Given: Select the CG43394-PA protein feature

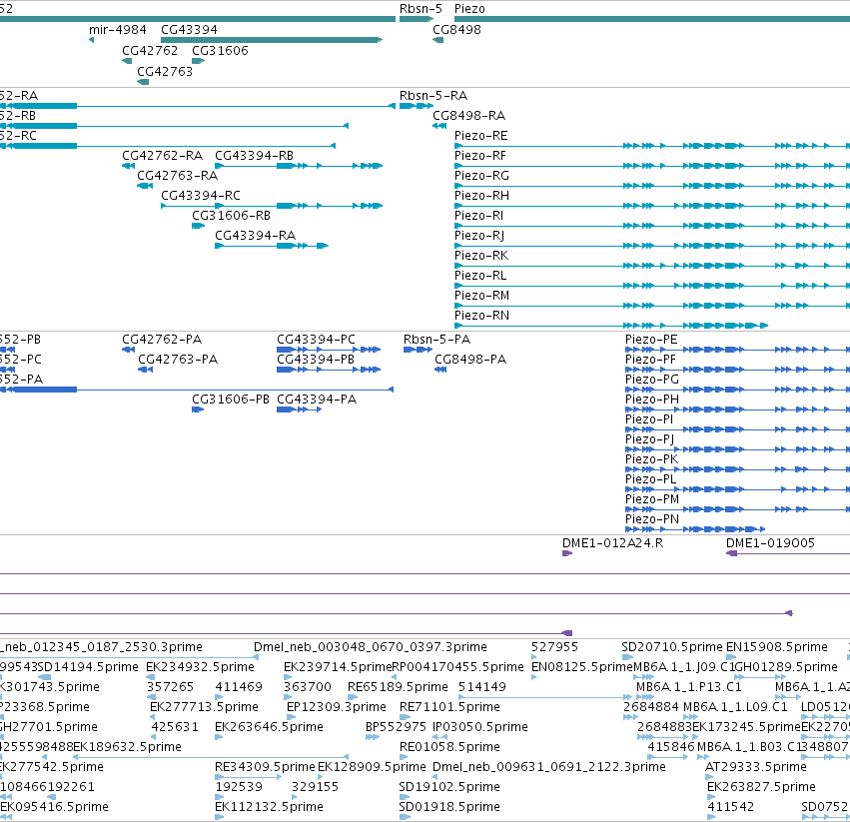Looking at the screenshot, I should point(317,400).
